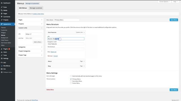Click the Wordfence icon in sidebar

2,66
